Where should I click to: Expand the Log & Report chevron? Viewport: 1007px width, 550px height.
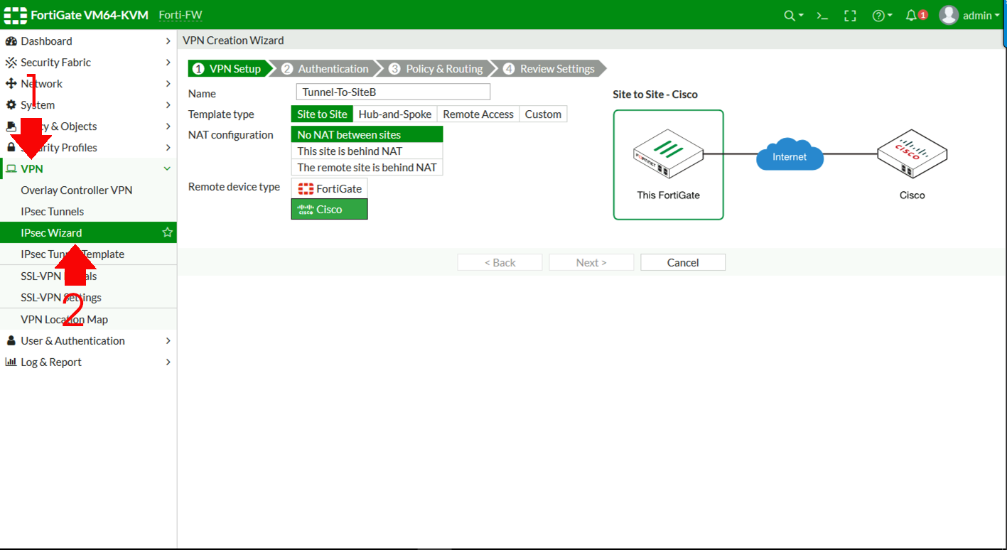tap(168, 362)
